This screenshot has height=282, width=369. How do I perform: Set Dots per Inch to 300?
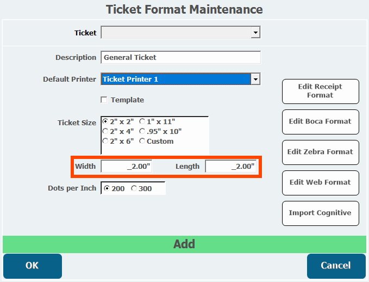point(134,188)
